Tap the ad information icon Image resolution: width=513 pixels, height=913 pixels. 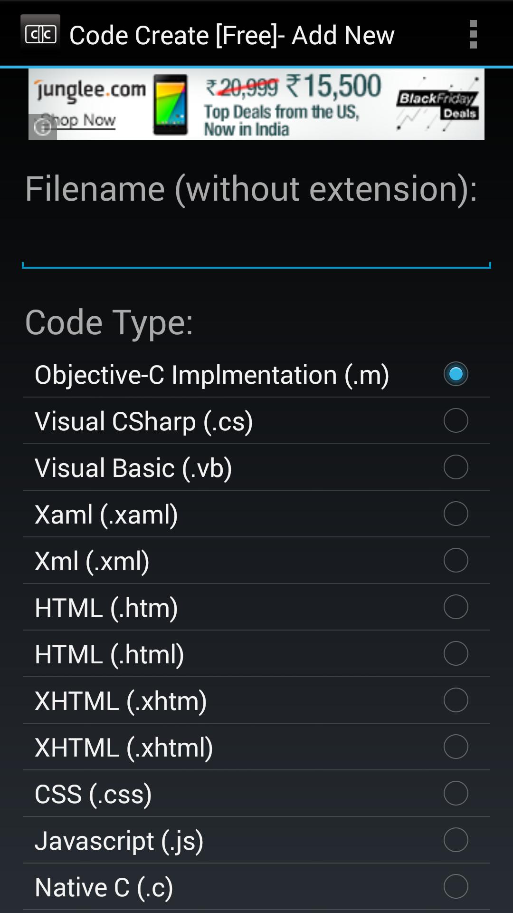click(x=43, y=127)
